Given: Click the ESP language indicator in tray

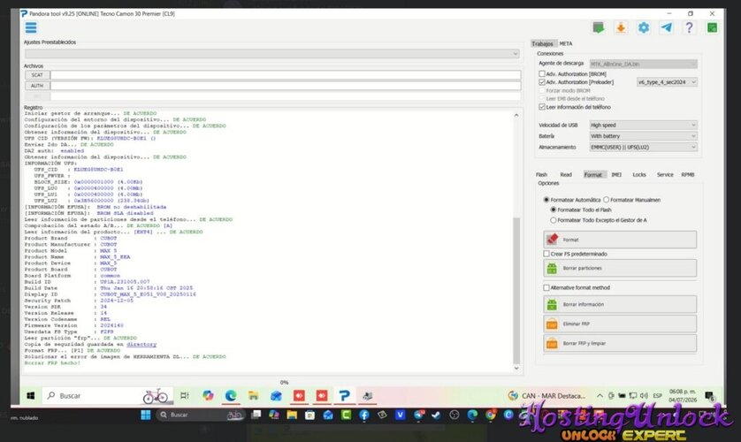Looking at the screenshot, I should point(657,396).
